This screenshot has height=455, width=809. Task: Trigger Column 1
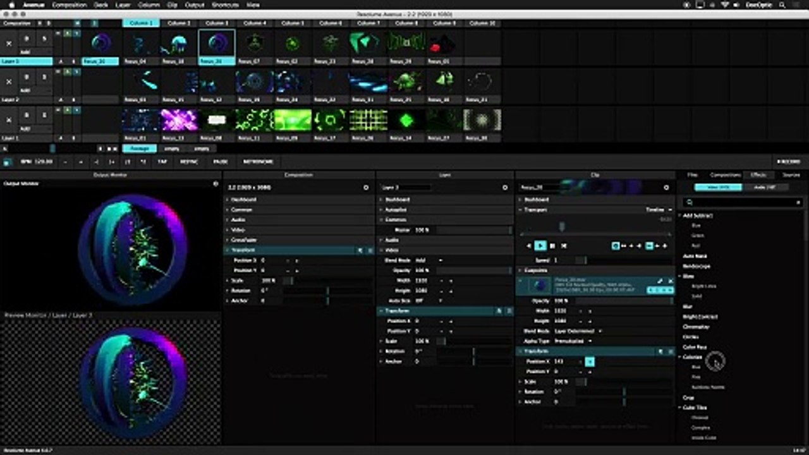coord(141,23)
